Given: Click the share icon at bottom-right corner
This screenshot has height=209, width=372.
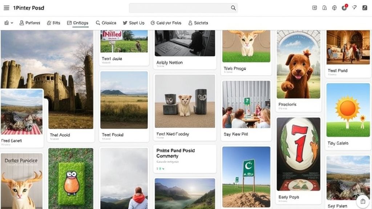Looking at the screenshot, I should tap(362, 201).
